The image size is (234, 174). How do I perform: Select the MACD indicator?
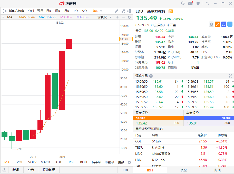45,162
